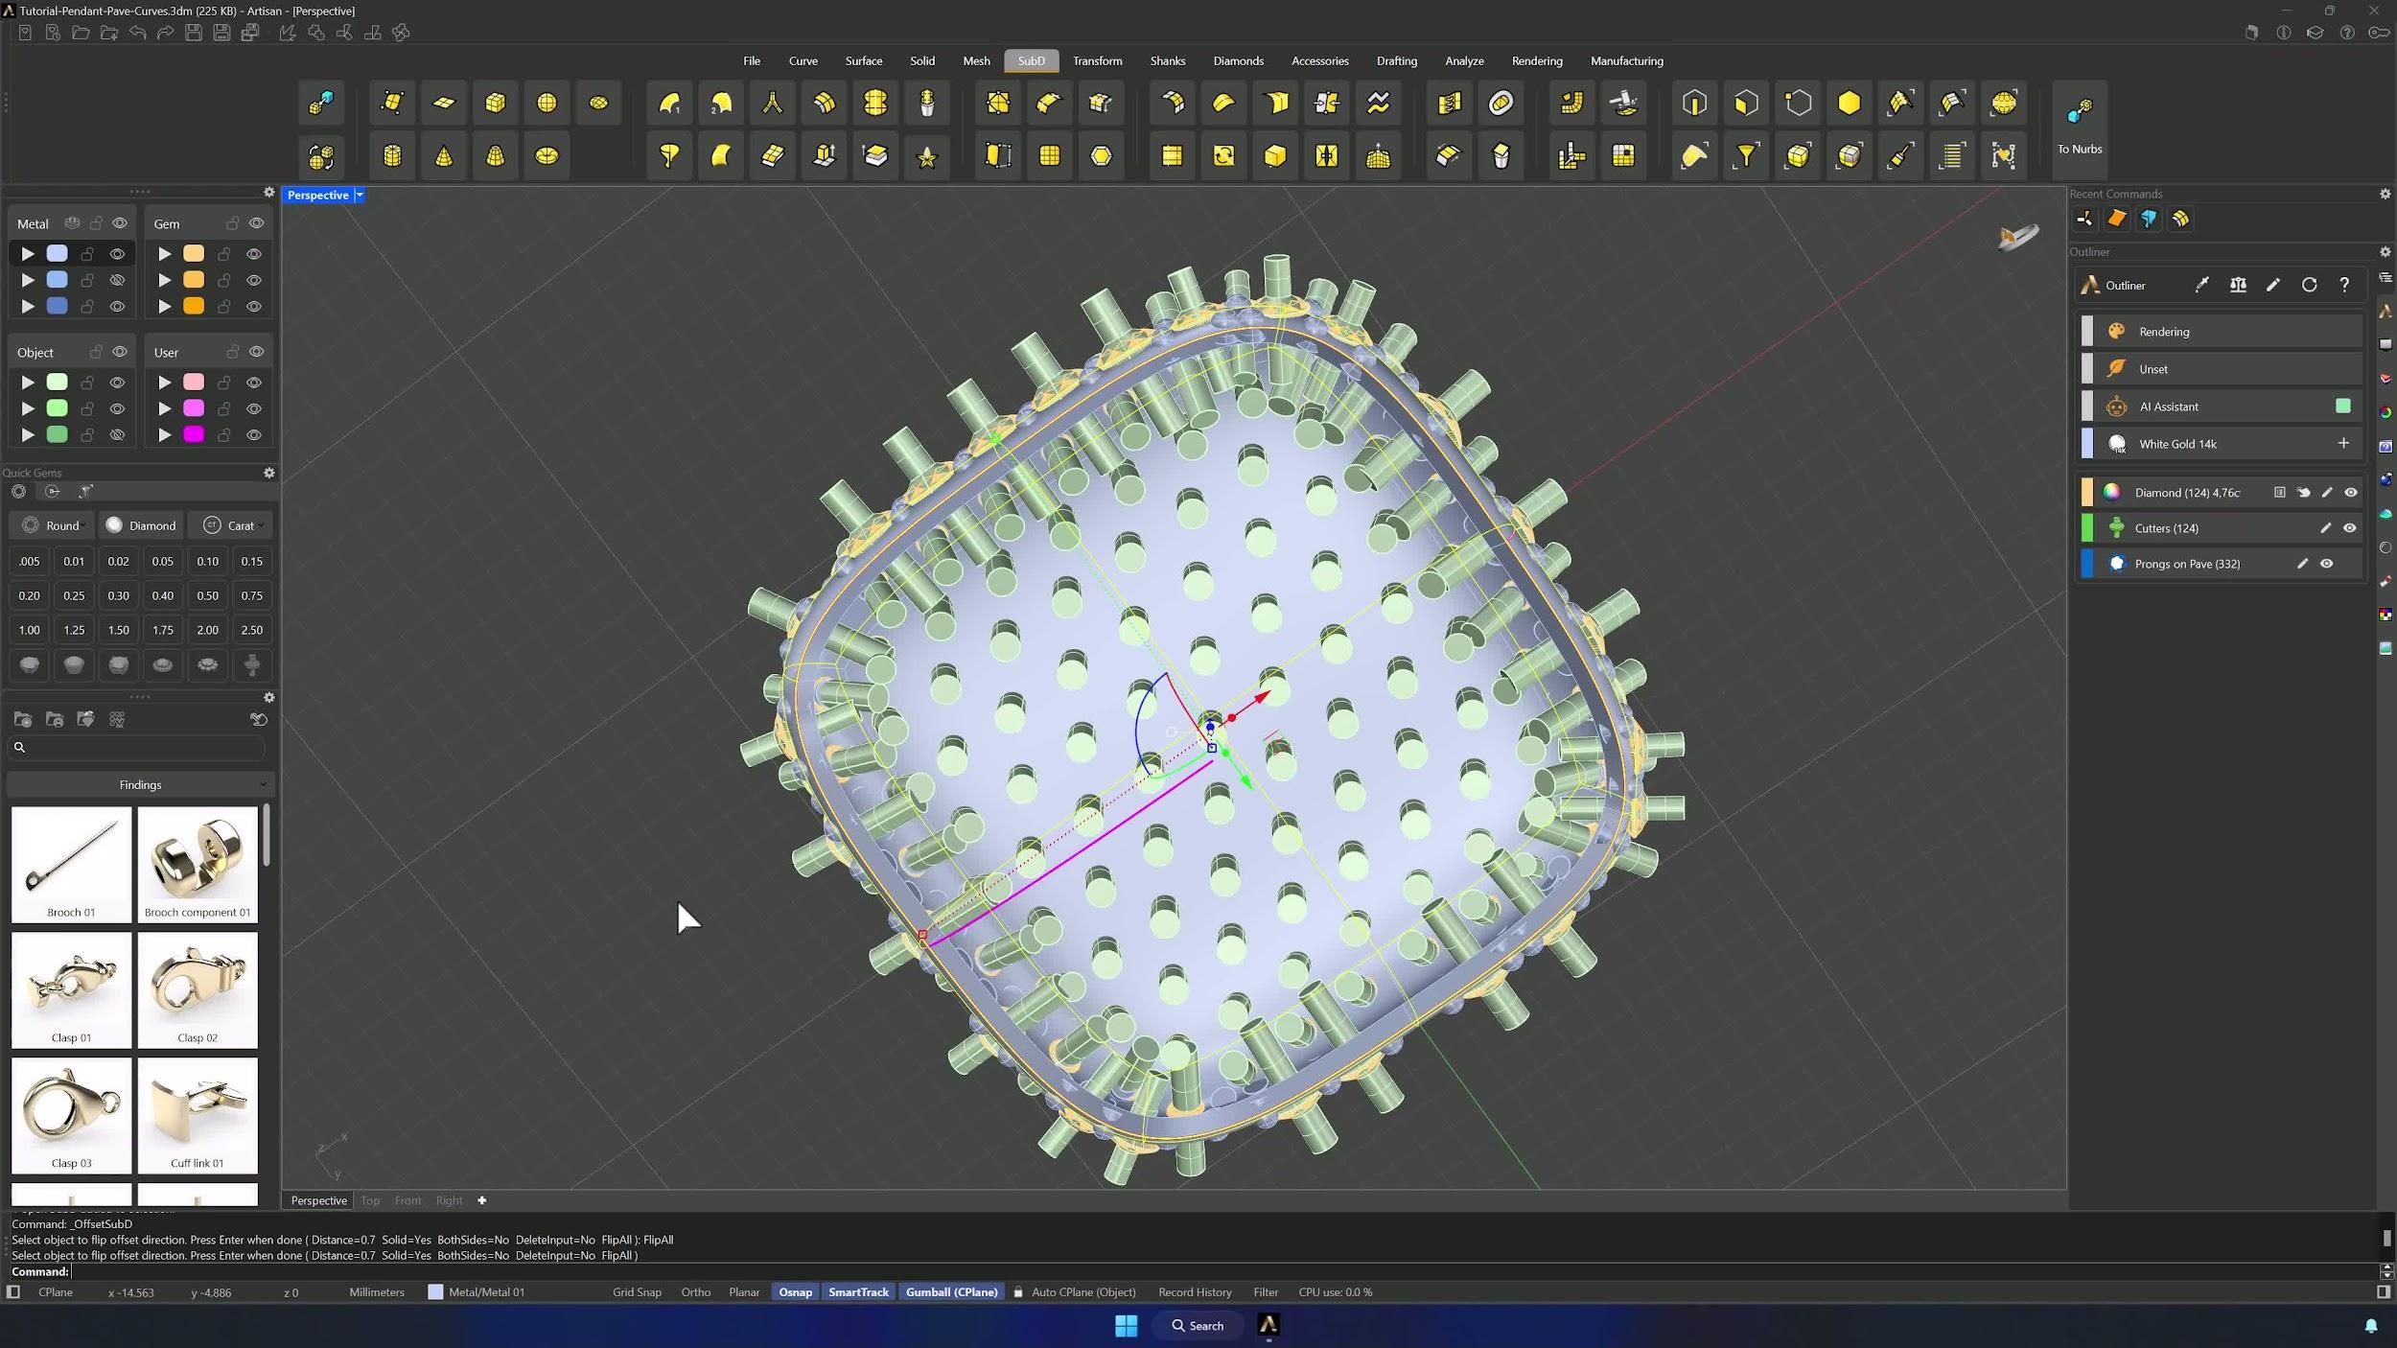The height and width of the screenshot is (1348, 2397).
Task: Switch to the Top viewport tab
Action: (370, 1200)
